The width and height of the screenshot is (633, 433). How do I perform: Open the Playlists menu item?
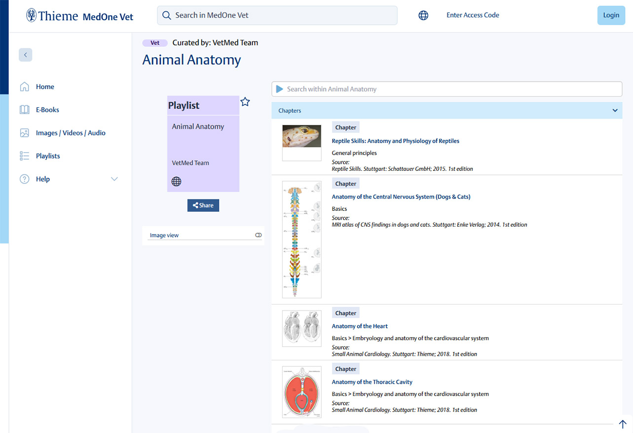(x=48, y=156)
